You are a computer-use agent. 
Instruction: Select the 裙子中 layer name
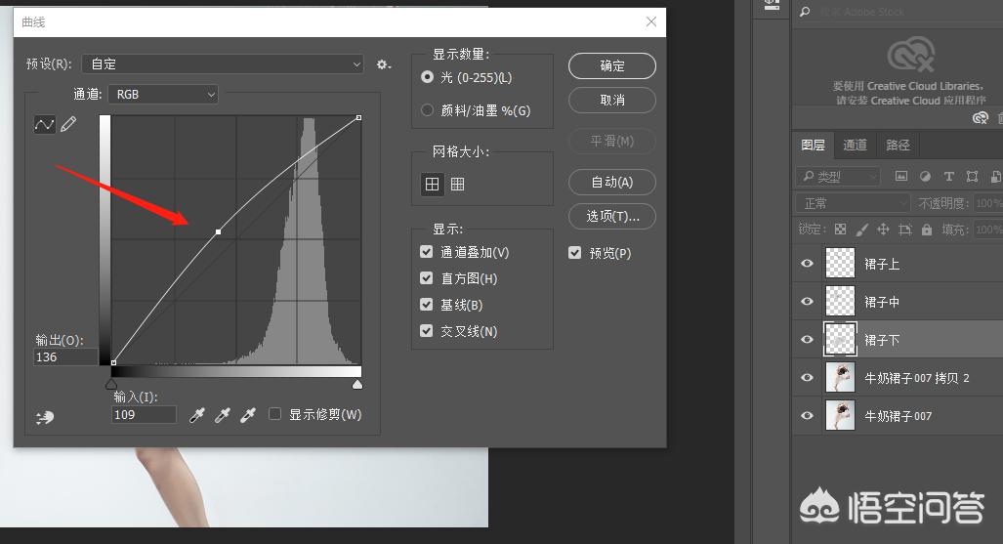[x=882, y=302]
